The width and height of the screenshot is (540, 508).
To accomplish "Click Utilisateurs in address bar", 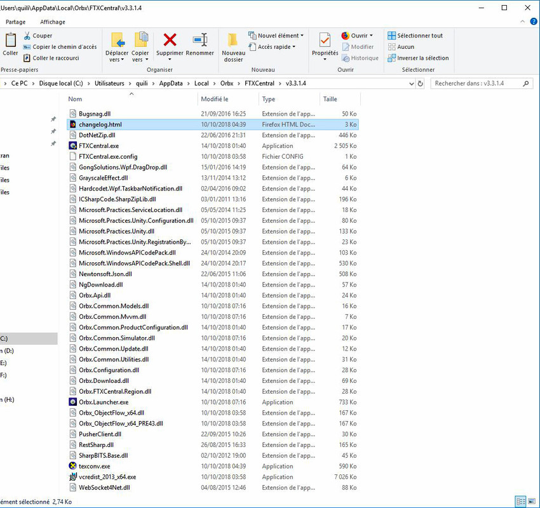I will [109, 83].
